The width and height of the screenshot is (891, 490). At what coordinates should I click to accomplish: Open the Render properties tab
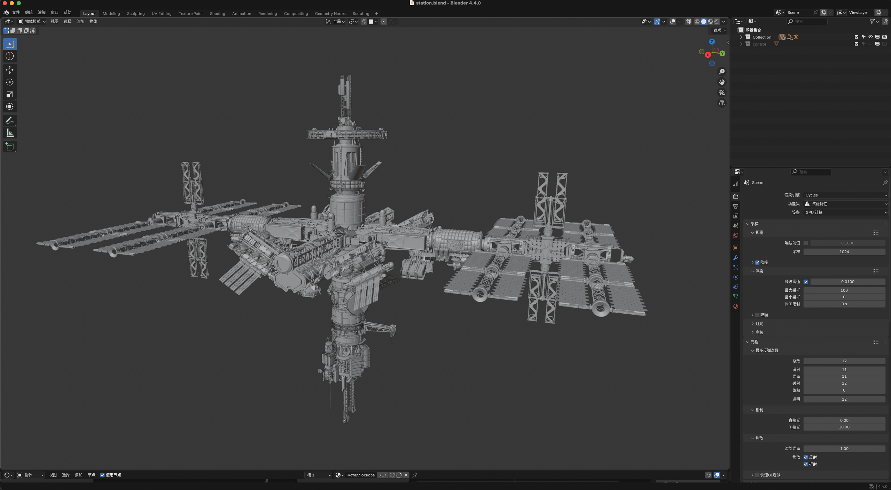pos(736,196)
